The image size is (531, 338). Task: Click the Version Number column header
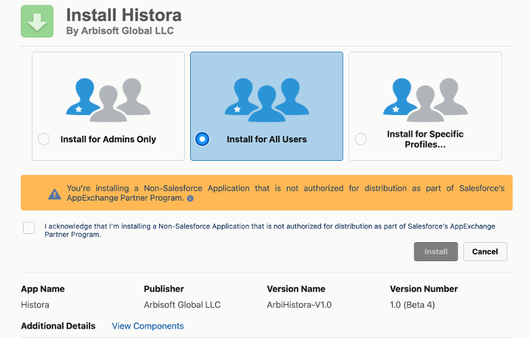[424, 289]
